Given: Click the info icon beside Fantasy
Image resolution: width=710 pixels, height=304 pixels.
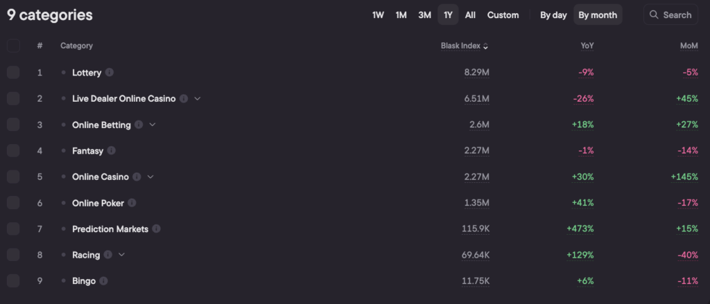Looking at the screenshot, I should tap(111, 151).
